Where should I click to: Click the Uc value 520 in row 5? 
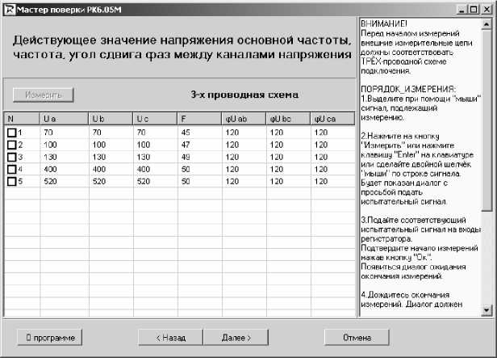tap(144, 182)
